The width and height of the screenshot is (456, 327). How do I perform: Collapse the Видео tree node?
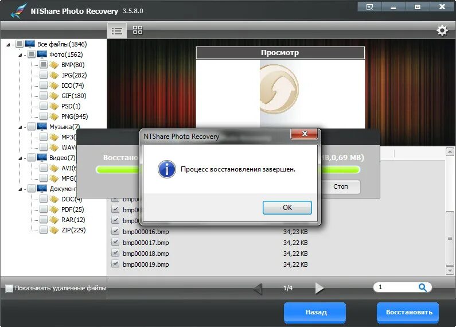point(20,158)
